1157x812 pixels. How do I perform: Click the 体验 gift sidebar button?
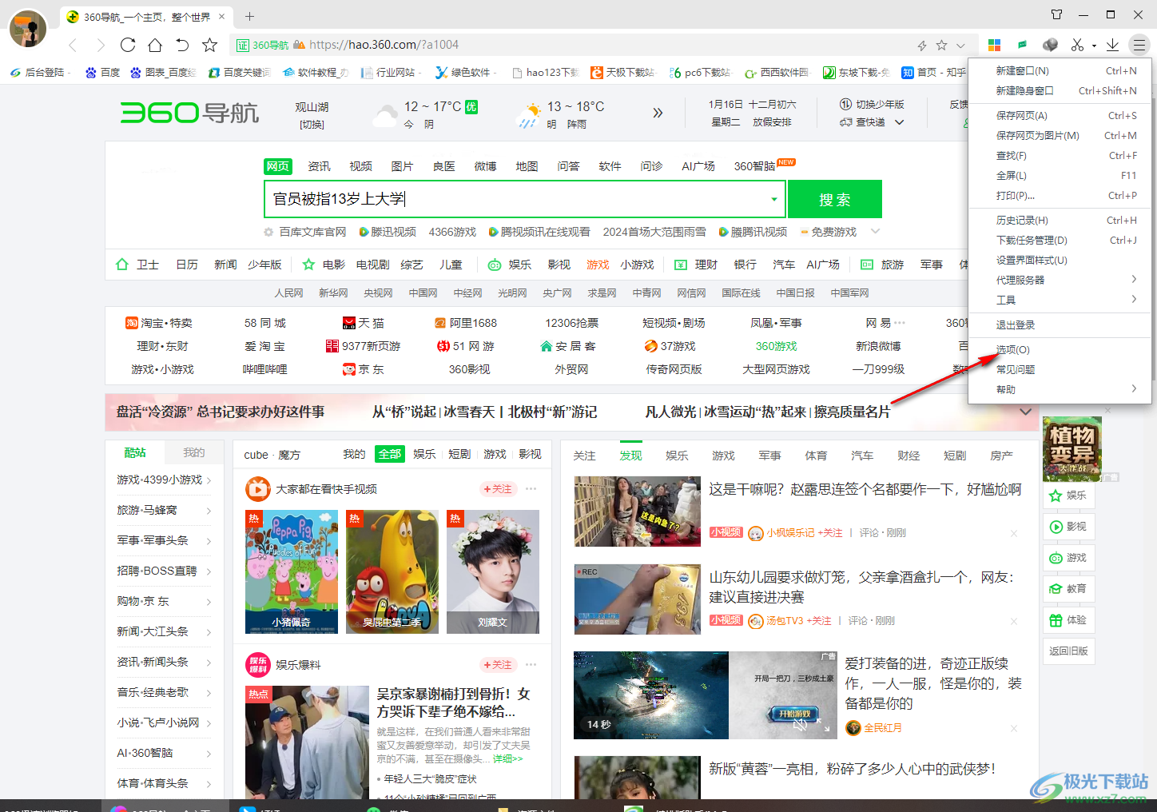[x=1068, y=620]
